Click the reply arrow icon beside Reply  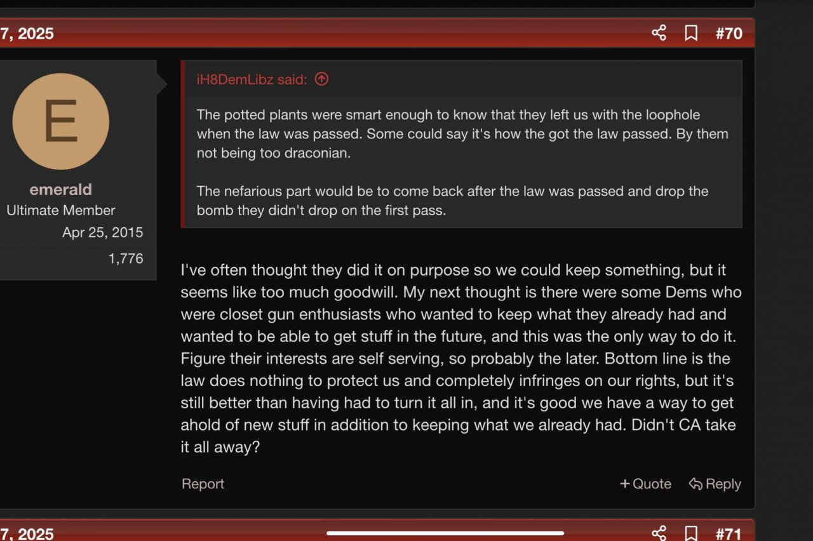695,484
